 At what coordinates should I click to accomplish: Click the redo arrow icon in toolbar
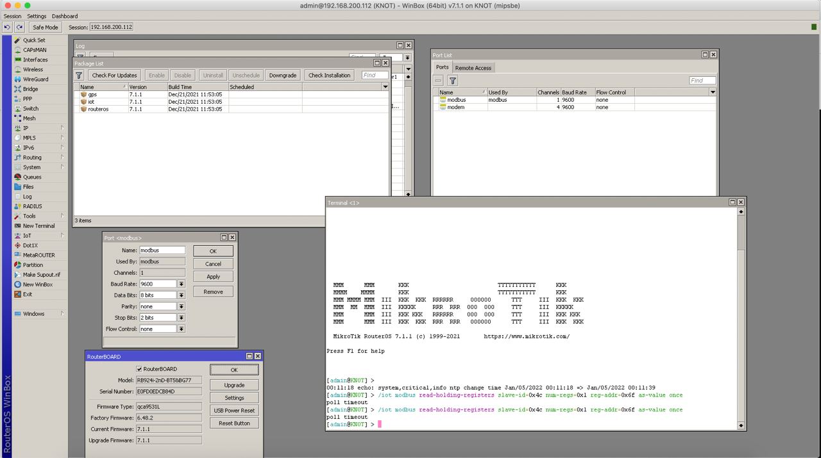coord(19,27)
